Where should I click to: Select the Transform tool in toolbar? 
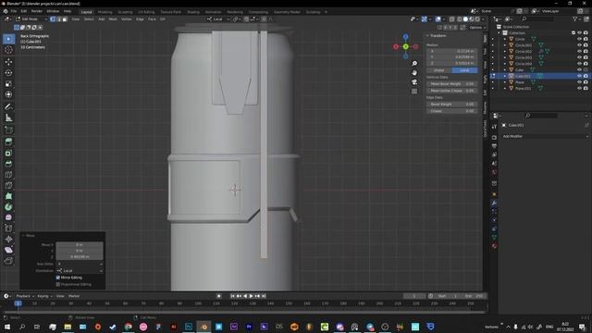(x=8, y=94)
